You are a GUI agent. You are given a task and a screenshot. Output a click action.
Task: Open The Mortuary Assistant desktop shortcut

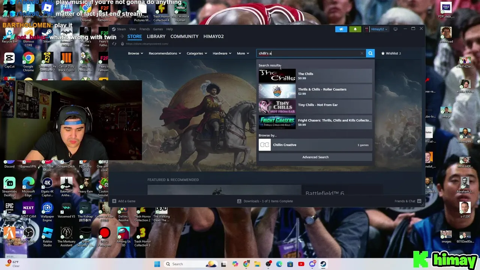click(x=66, y=237)
